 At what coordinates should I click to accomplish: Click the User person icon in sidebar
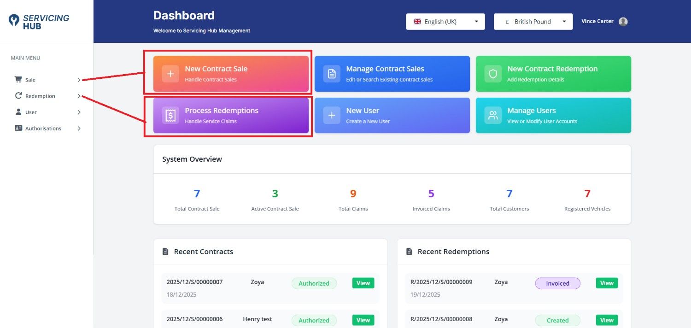(18, 112)
